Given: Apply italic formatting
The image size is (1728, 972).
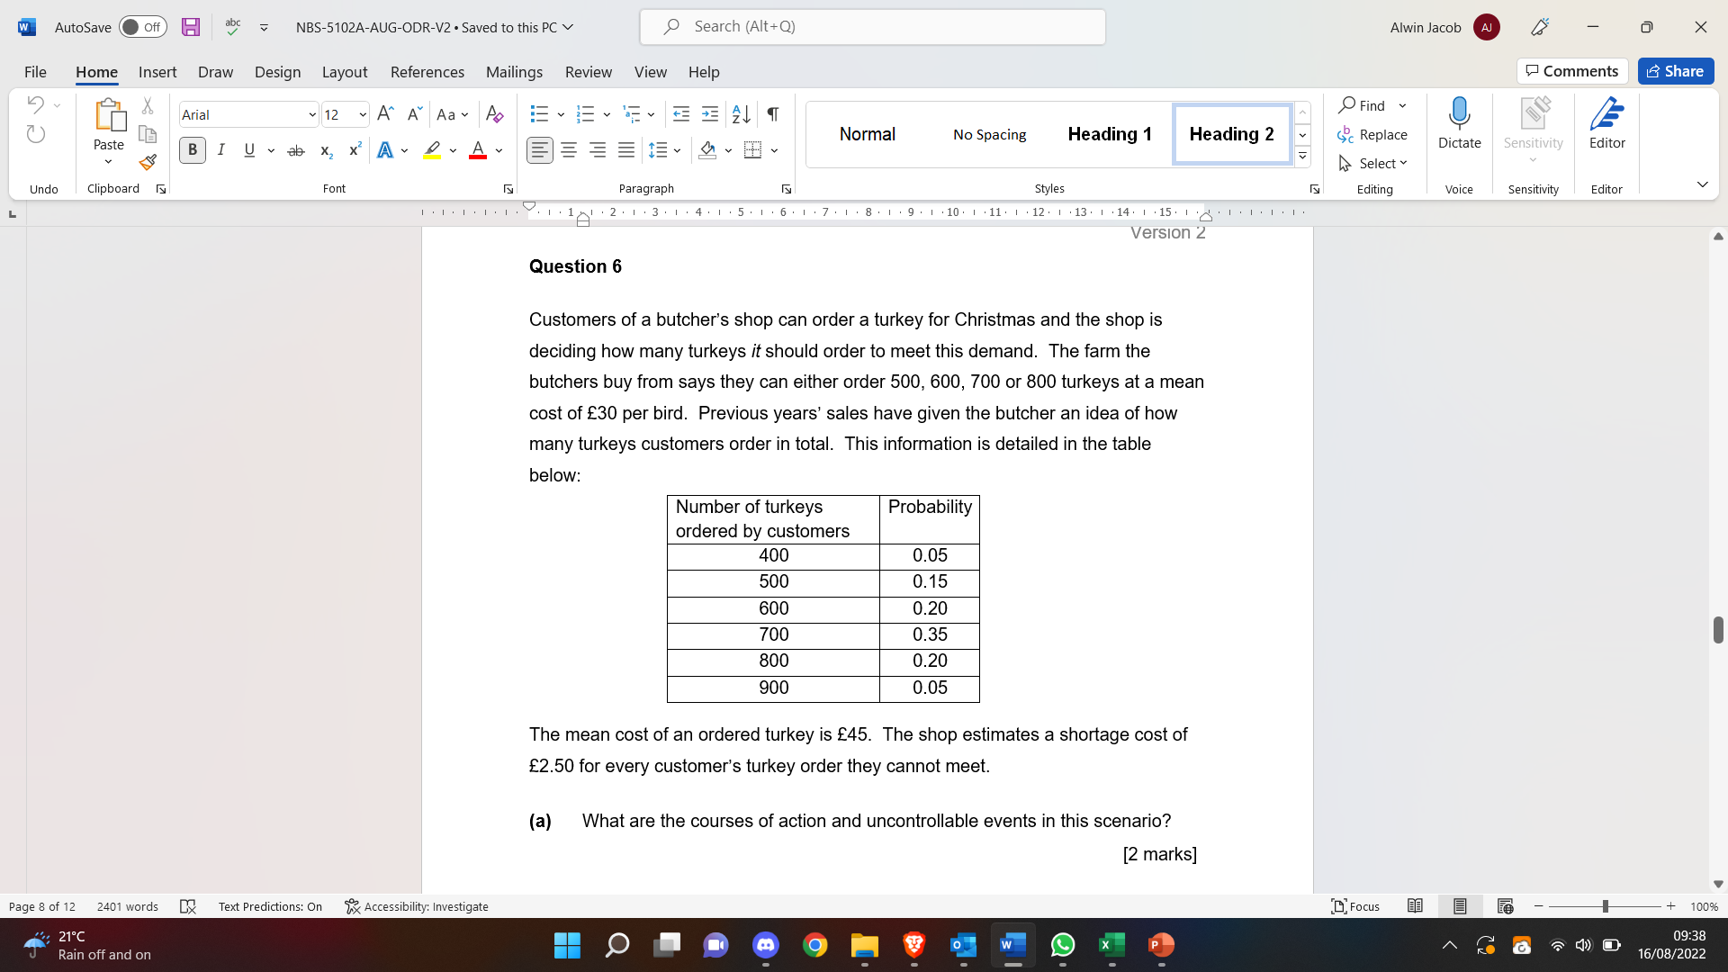Looking at the screenshot, I should click(220, 149).
